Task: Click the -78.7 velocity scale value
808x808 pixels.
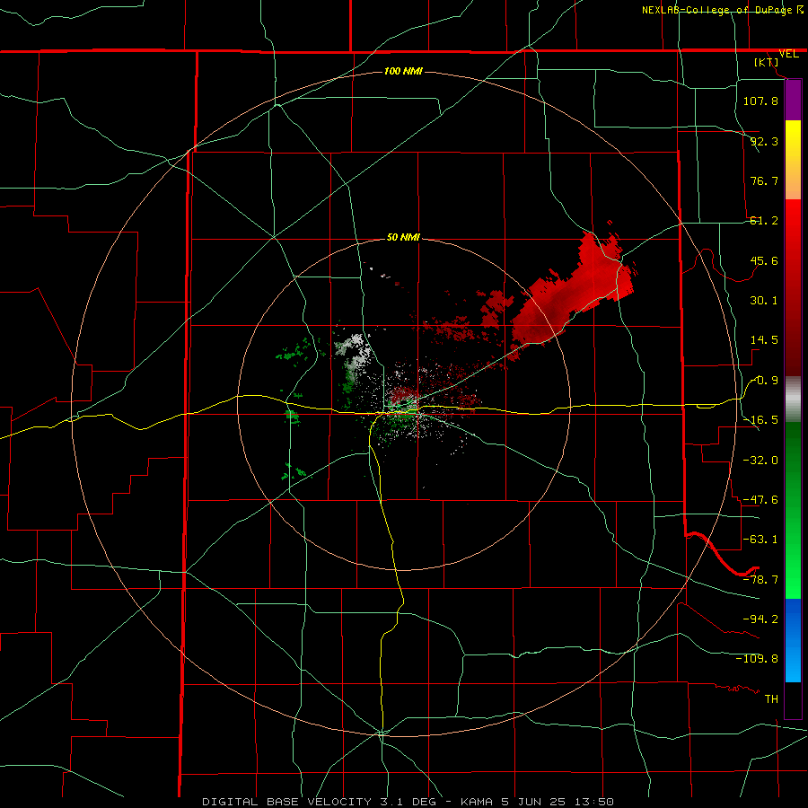Action: point(760,580)
